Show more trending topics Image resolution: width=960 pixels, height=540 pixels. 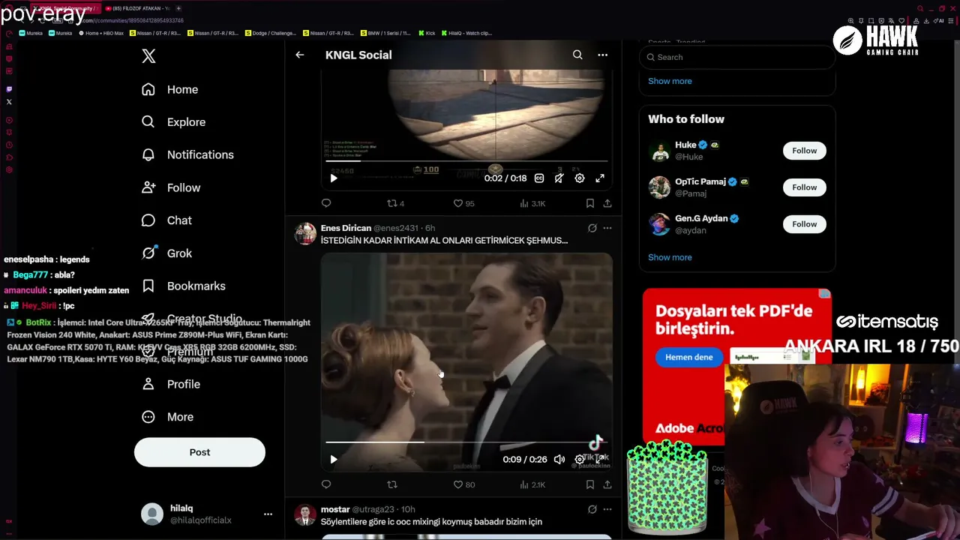pos(670,81)
